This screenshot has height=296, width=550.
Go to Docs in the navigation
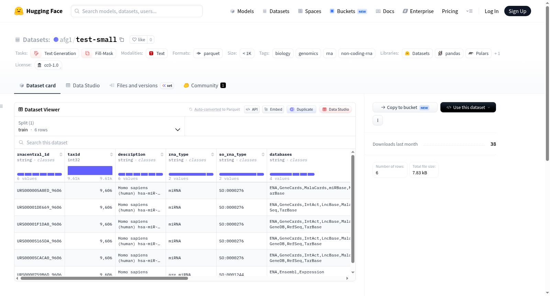385,11
